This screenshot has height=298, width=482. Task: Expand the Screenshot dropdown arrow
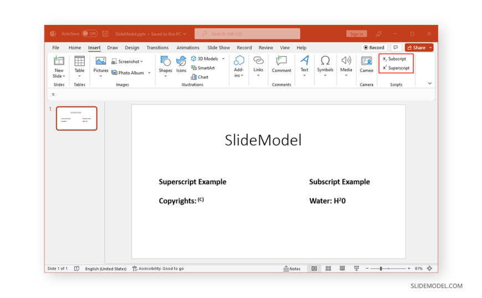[x=141, y=62]
